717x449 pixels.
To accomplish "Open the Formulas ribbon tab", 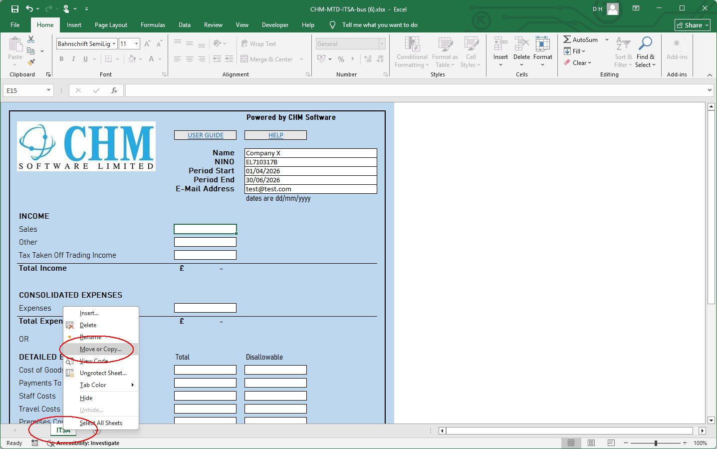I will [153, 25].
